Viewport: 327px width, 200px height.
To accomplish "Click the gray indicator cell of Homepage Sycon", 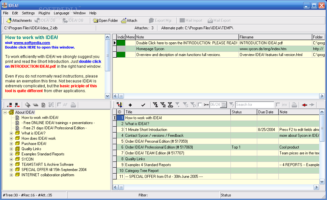I will pyautogui.click(x=121, y=49).
